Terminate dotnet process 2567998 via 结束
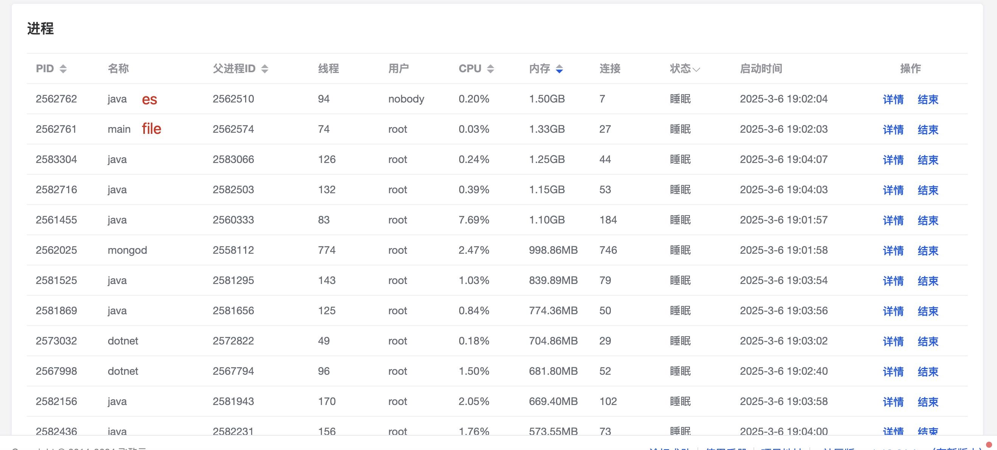Viewport: 997px width, 450px height. [x=928, y=371]
